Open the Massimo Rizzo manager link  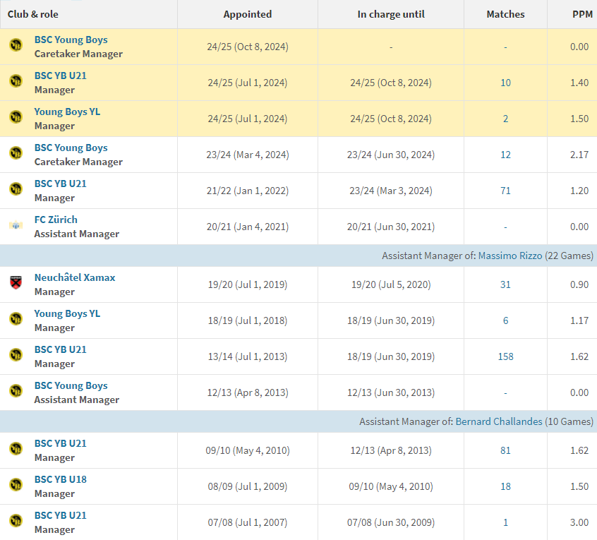510,256
